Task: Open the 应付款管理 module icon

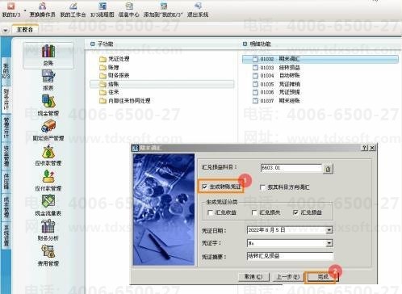Action: coord(48,180)
